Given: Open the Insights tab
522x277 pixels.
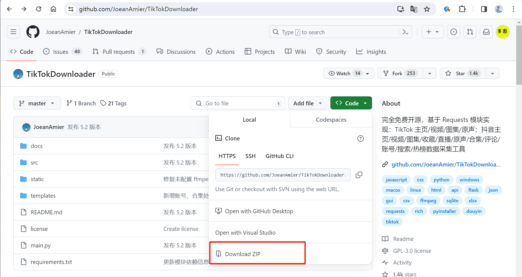Looking at the screenshot, I should coord(371,52).
